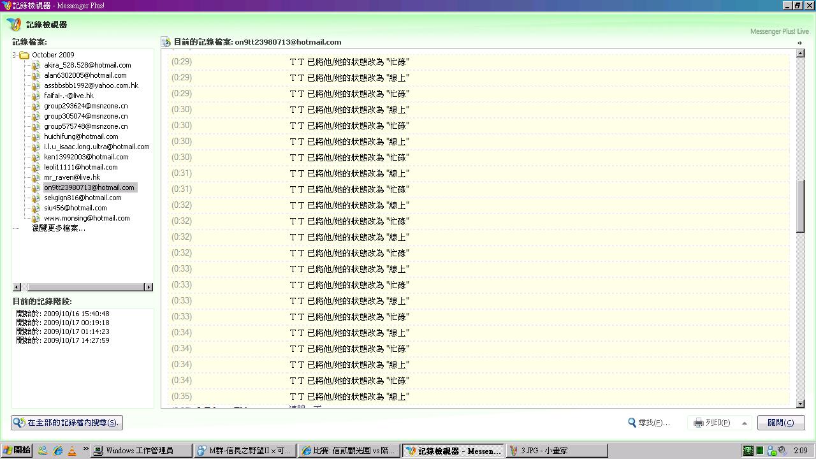Collapse the October 2009 folder
Image resolution: width=816 pixels, height=459 pixels.
(x=15, y=55)
